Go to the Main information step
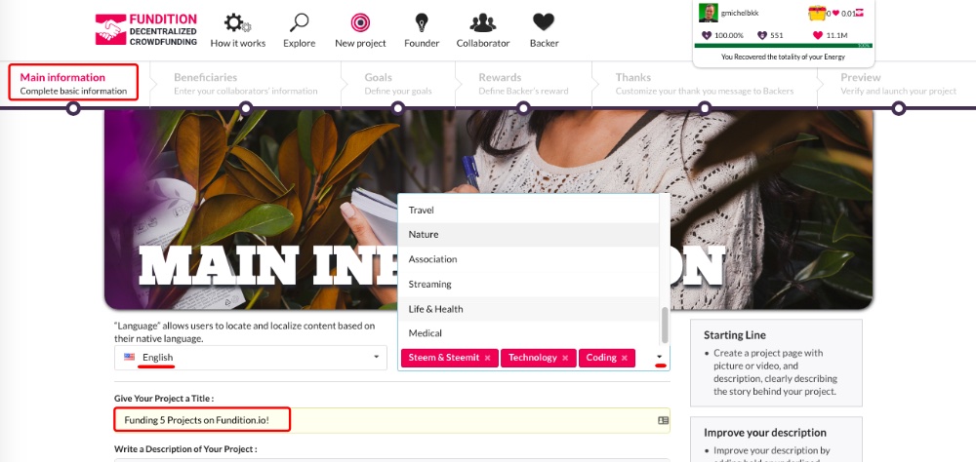Viewport: 976px width, 462px height. click(x=73, y=82)
